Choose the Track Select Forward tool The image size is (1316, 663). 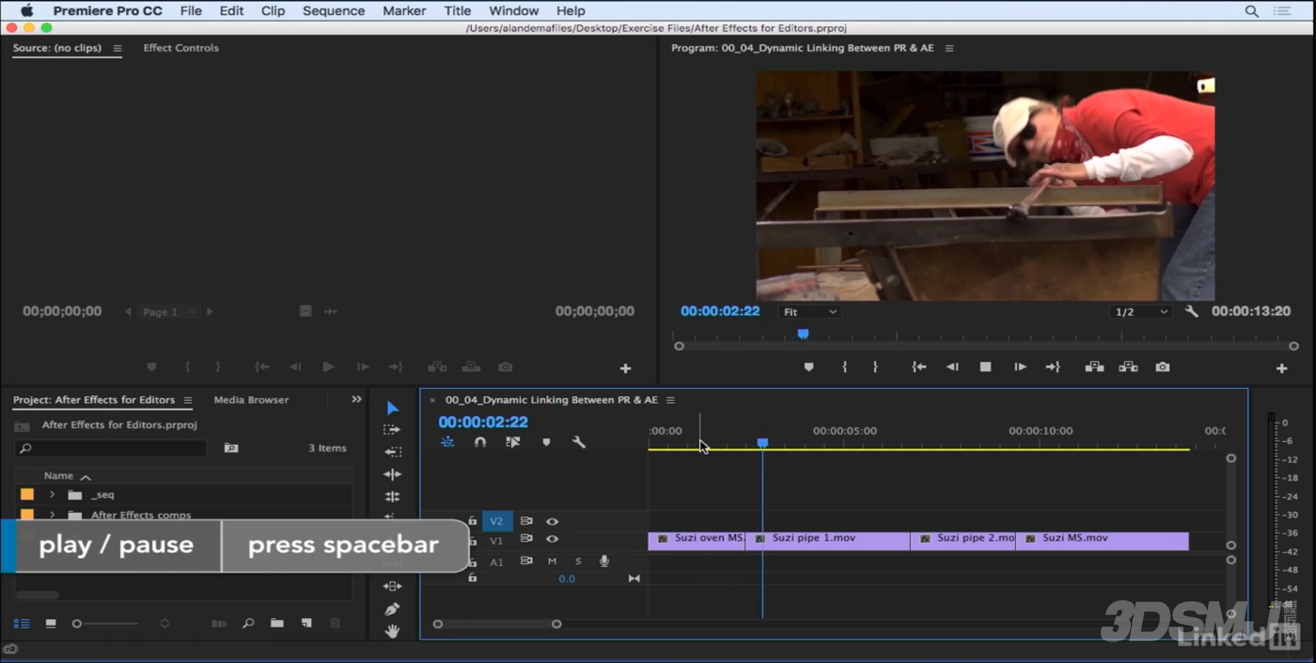point(392,430)
